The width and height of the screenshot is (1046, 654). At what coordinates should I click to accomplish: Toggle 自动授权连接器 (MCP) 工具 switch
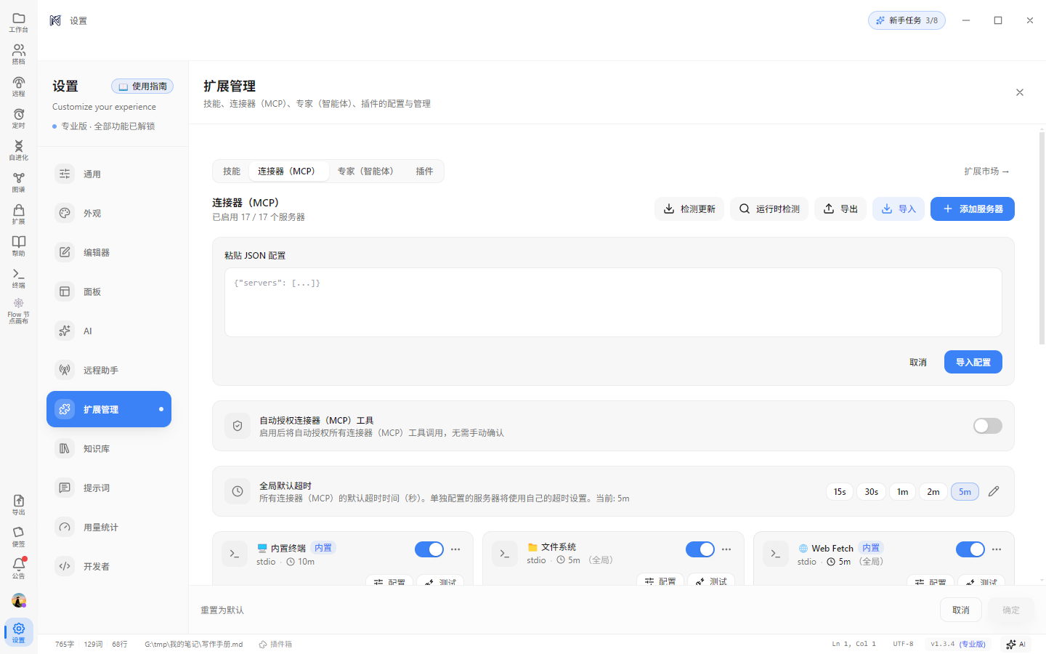[988, 426]
